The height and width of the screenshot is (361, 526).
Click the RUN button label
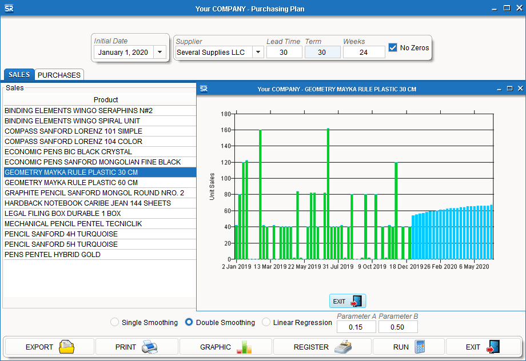(401, 347)
